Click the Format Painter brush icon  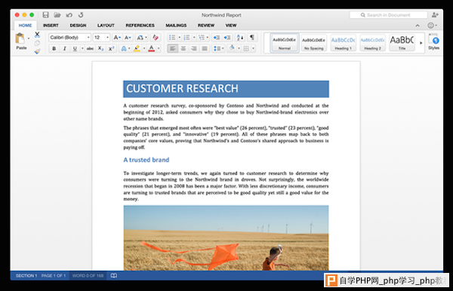point(37,51)
